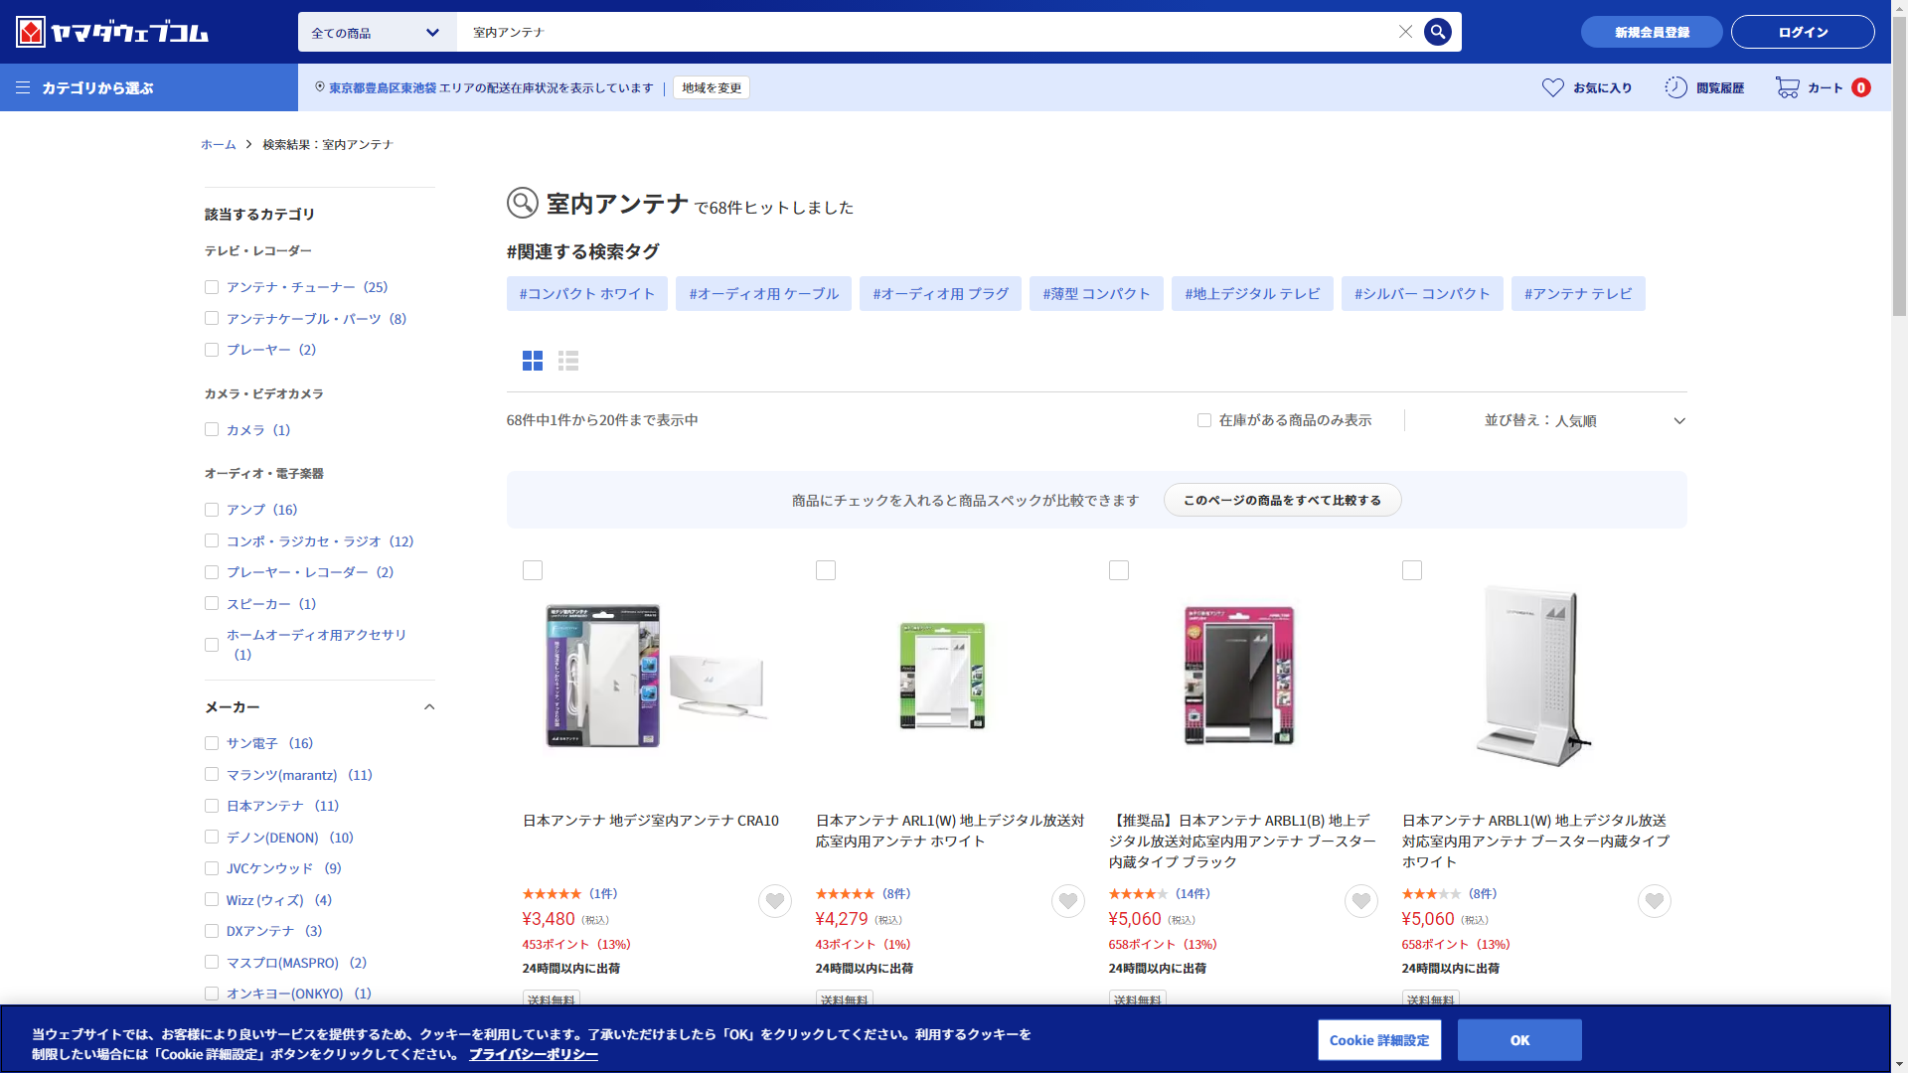1908x1073 pixels.
Task: Open browsing history clock icon
Action: [1675, 87]
